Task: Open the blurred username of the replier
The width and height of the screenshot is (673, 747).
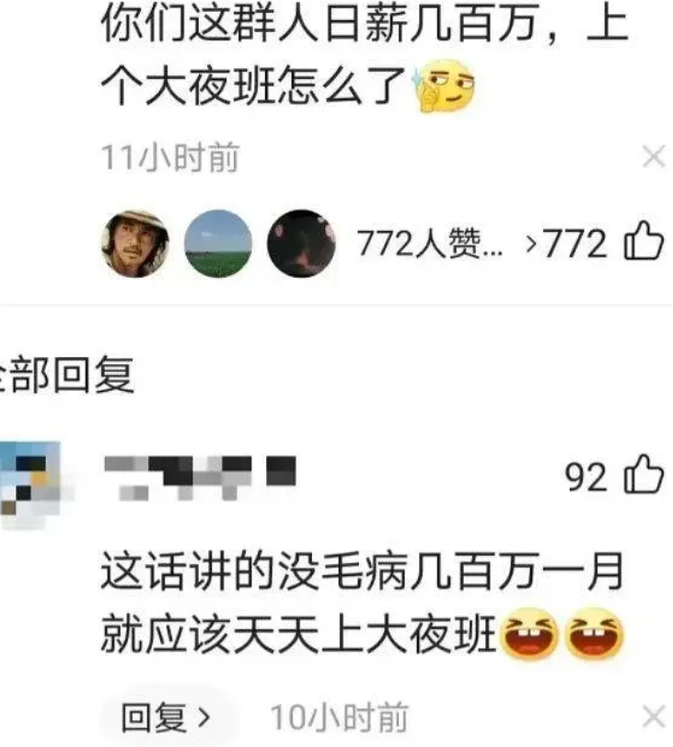Action: [x=200, y=477]
